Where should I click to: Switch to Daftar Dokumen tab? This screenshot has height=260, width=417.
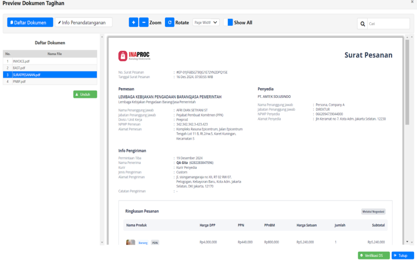[x=30, y=23]
